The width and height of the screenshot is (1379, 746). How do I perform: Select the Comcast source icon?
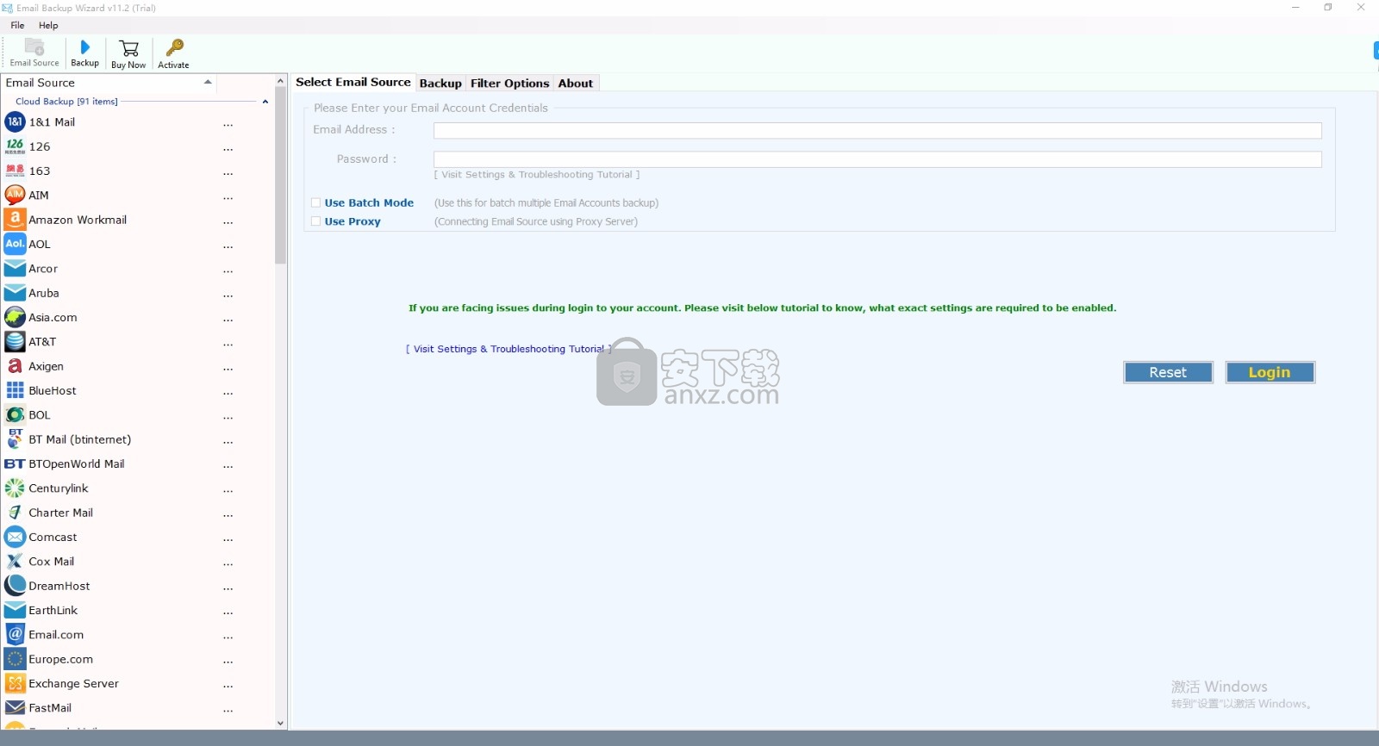point(15,537)
